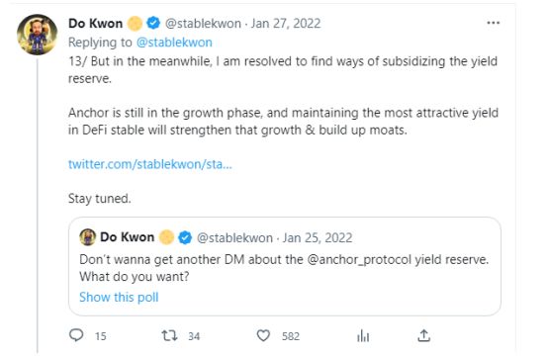
Task: Open the three-dot more options menu
Action: (493, 23)
